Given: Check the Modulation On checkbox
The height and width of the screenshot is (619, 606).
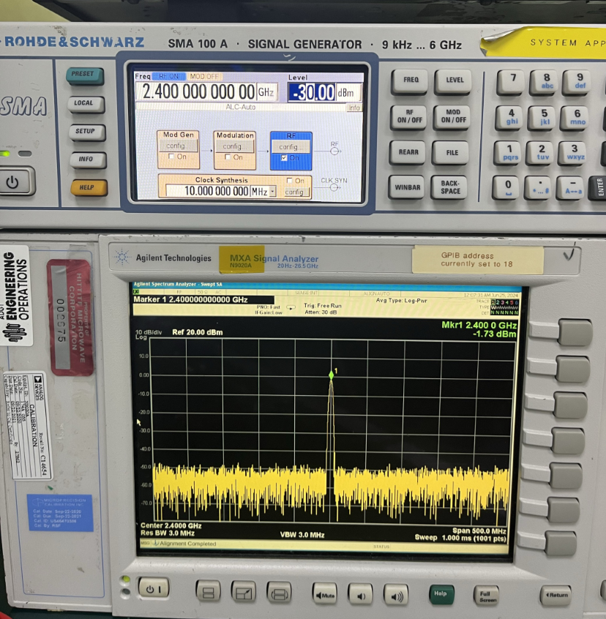Looking at the screenshot, I should click(x=228, y=157).
